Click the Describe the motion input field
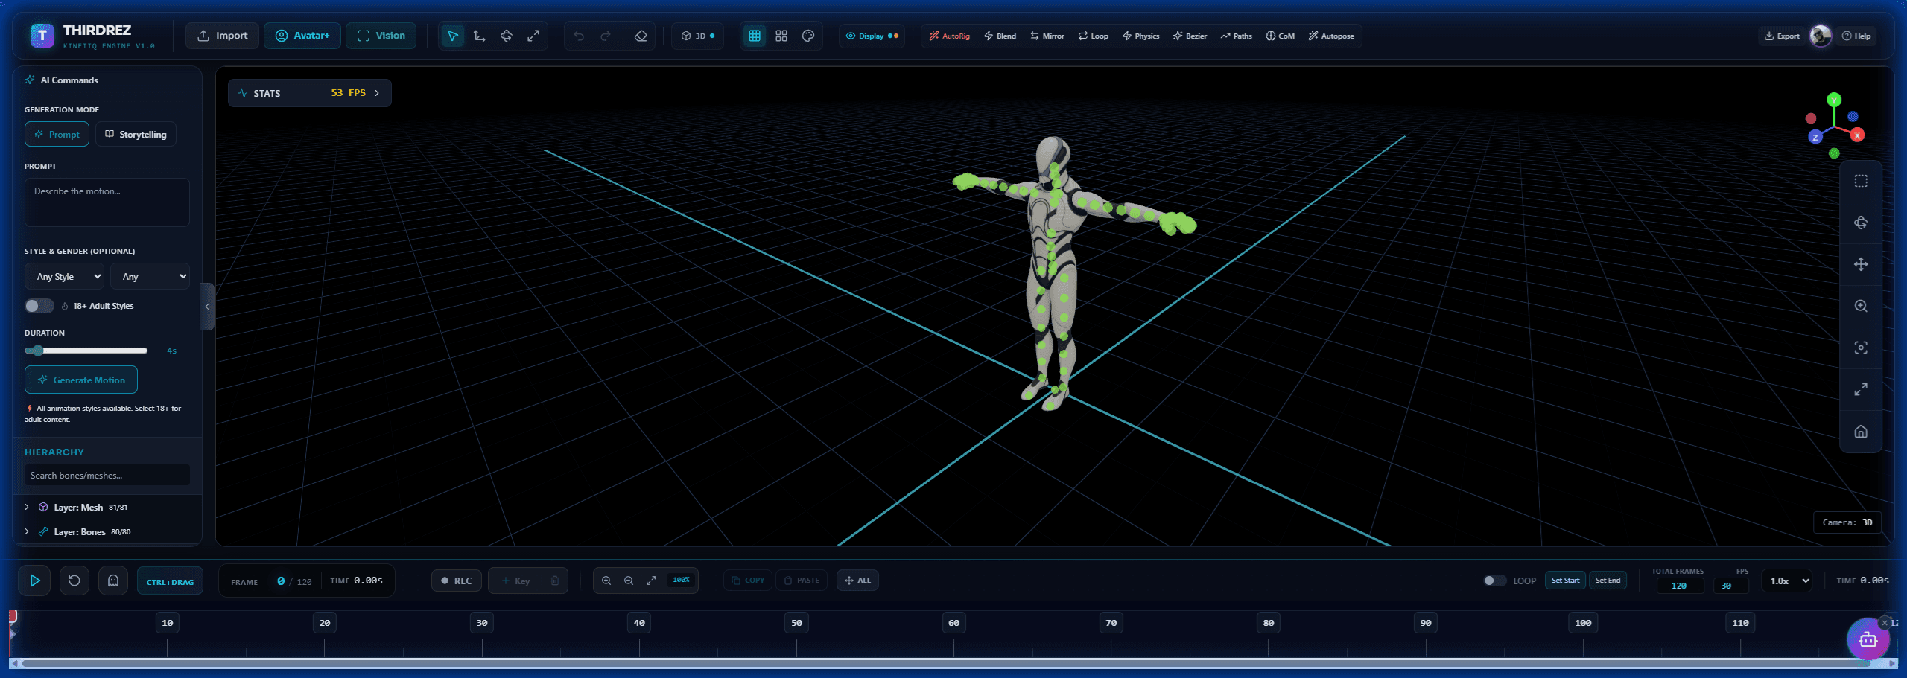This screenshot has height=678, width=1907. [x=107, y=202]
